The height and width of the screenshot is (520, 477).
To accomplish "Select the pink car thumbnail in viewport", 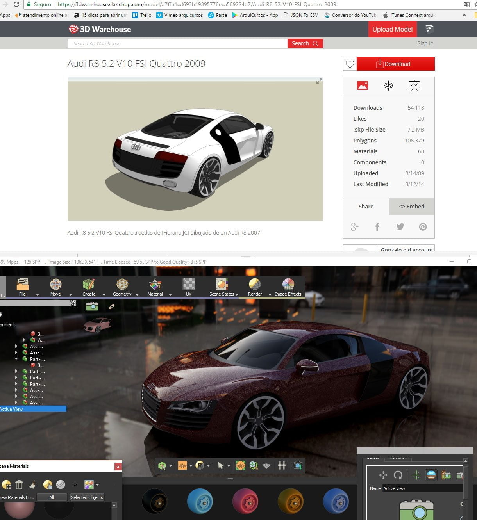I will coord(97,324).
